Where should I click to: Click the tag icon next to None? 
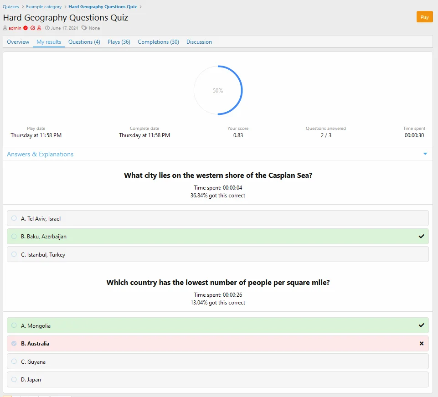(x=84, y=28)
